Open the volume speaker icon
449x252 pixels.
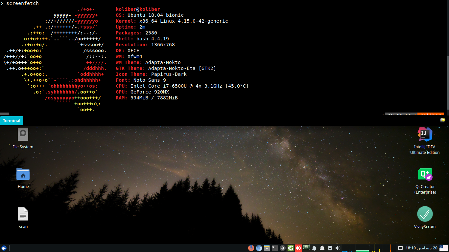click(338, 248)
